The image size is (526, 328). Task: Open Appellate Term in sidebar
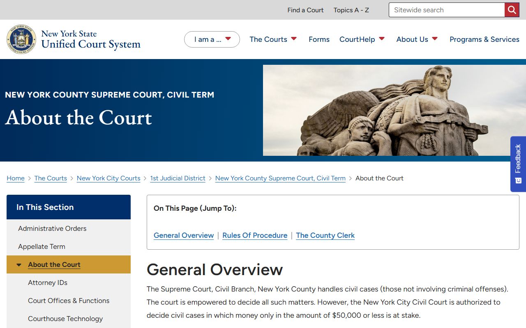pos(69,246)
